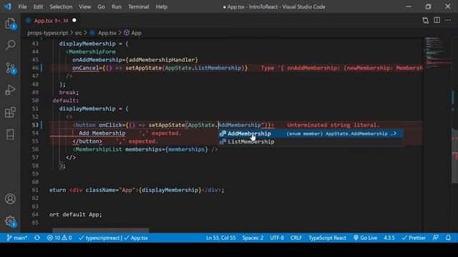
Task: Click the main branch indicator
Action: click(x=17, y=238)
